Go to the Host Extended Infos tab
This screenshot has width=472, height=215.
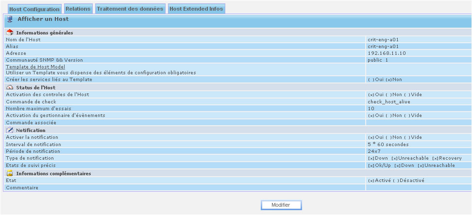click(196, 9)
